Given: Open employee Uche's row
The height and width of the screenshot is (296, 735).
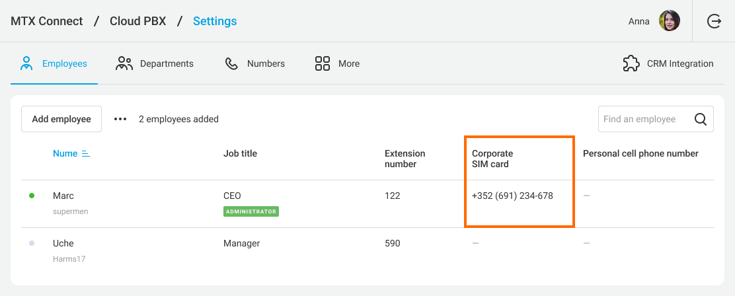Looking at the screenshot, I should click(63, 243).
